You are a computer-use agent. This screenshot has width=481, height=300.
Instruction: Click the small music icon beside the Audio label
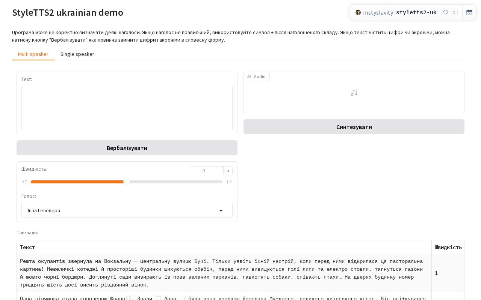(x=249, y=76)
